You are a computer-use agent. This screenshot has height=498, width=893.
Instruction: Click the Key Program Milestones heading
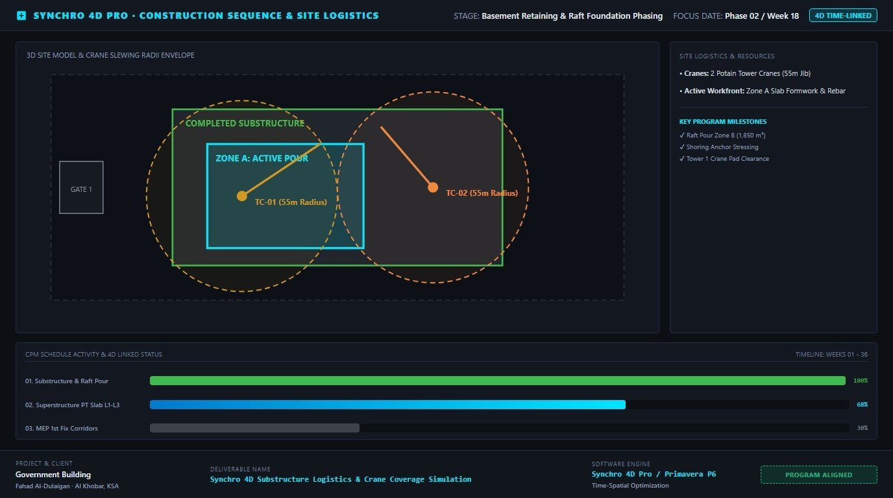click(x=722, y=122)
